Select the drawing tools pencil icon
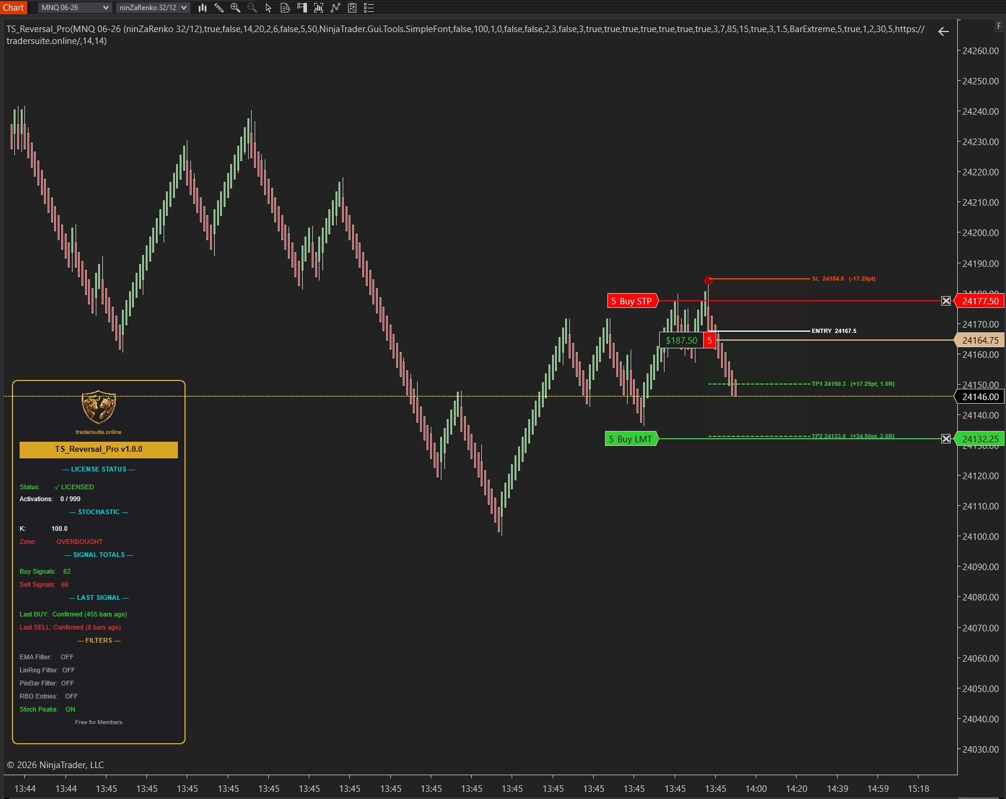Screen dimensions: 1006x799 pos(219,8)
